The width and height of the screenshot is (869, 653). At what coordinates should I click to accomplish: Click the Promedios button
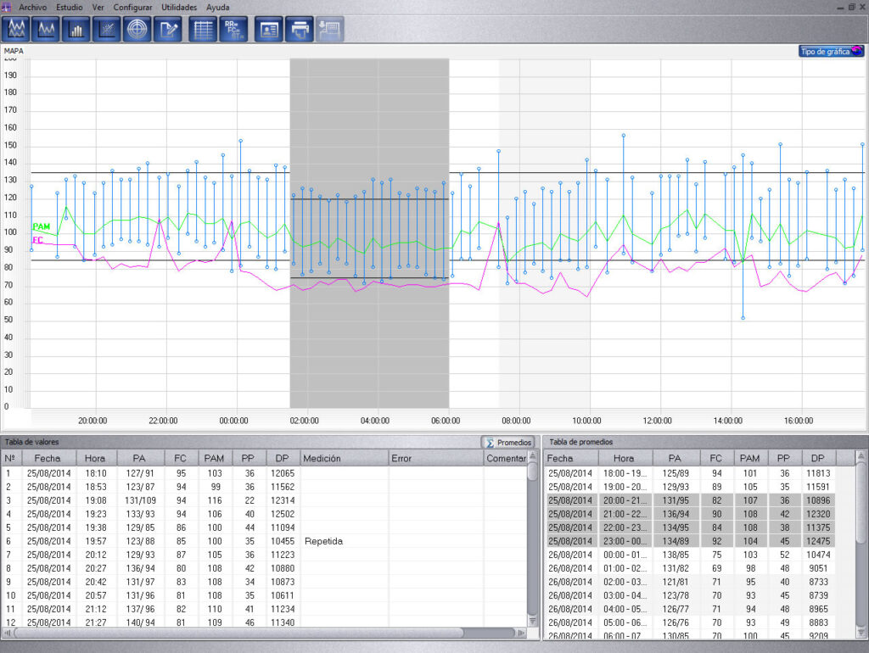tap(508, 442)
